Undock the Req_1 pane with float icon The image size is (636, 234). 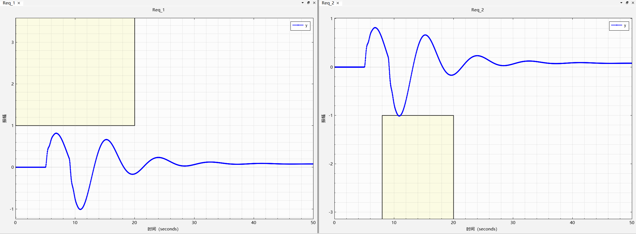coord(308,3)
